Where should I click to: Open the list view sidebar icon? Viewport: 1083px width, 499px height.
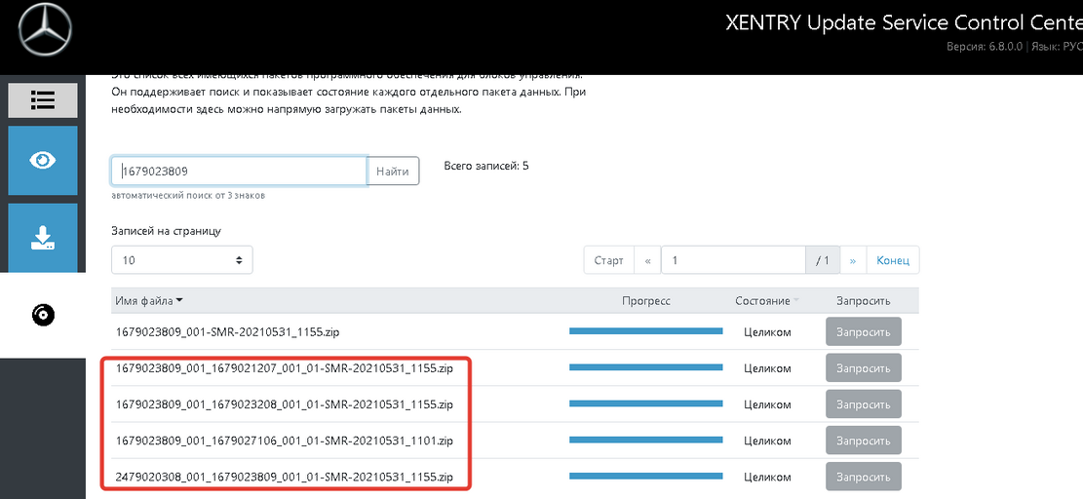[x=42, y=100]
